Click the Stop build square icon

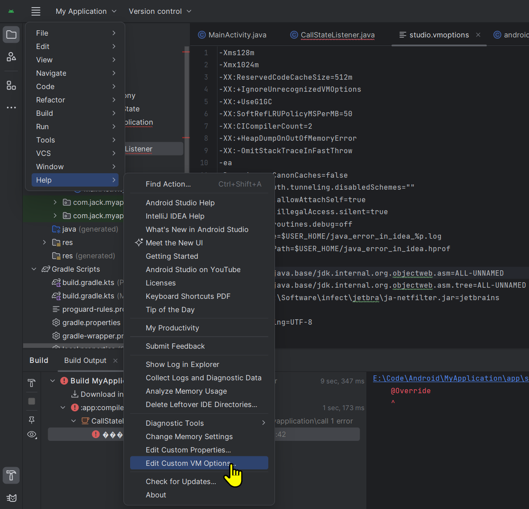click(31, 401)
